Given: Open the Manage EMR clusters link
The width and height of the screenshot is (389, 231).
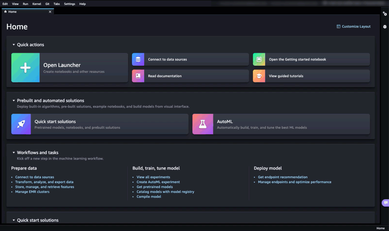Looking at the screenshot, I should point(32,192).
